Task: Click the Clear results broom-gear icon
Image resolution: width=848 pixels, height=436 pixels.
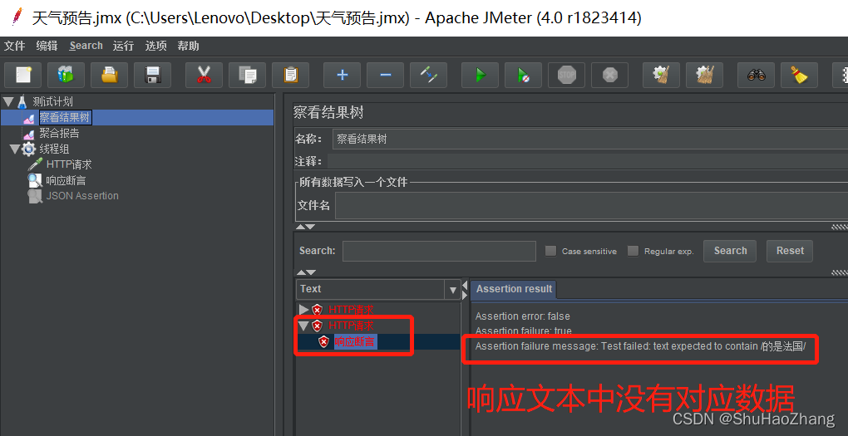Action: coord(661,75)
